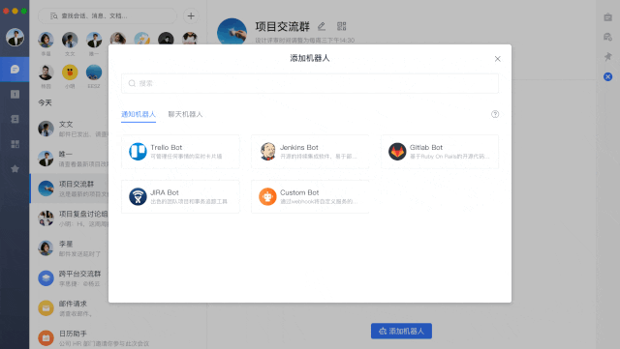Open the 项目交流群 conversation in the list
Image resolution: width=620 pixels, height=349 pixels.
[x=70, y=189]
